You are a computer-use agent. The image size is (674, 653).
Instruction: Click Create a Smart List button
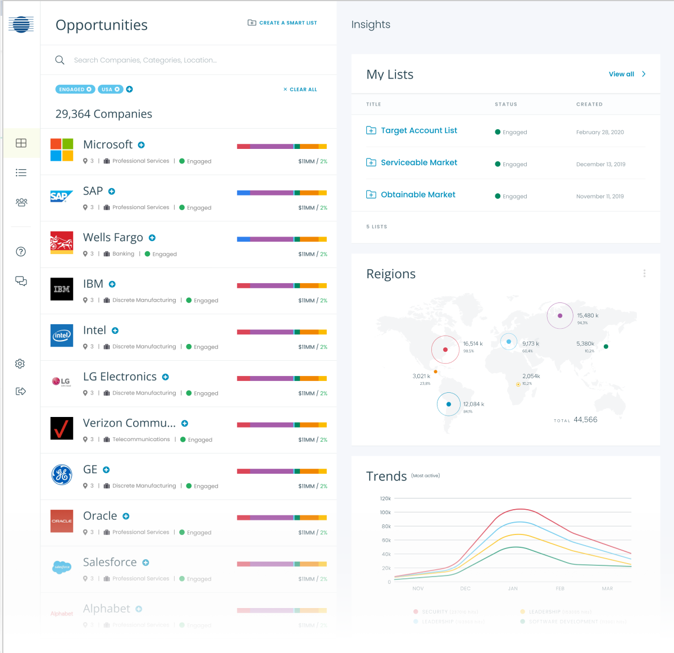pos(283,23)
